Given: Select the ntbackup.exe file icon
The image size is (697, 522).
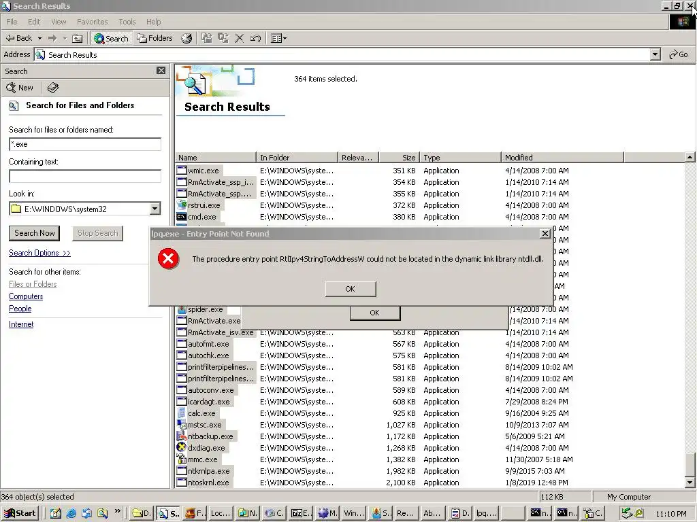Looking at the screenshot, I should click(181, 436).
